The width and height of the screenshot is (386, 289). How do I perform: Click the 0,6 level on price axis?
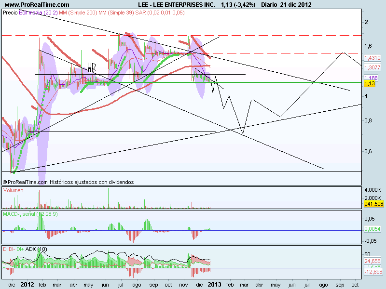[x=368, y=151]
